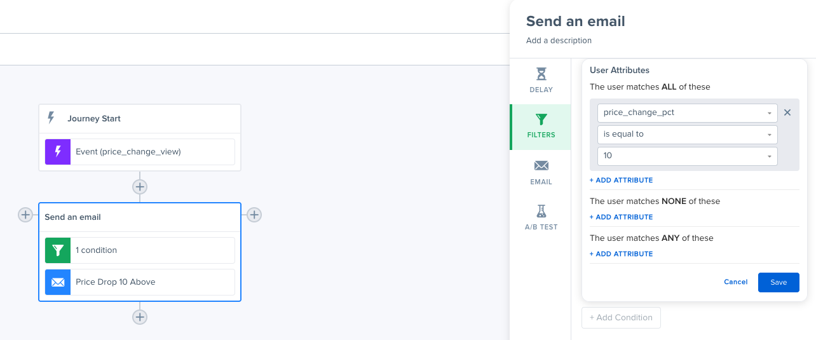
Task: Cancel the filter editing
Action: (736, 282)
